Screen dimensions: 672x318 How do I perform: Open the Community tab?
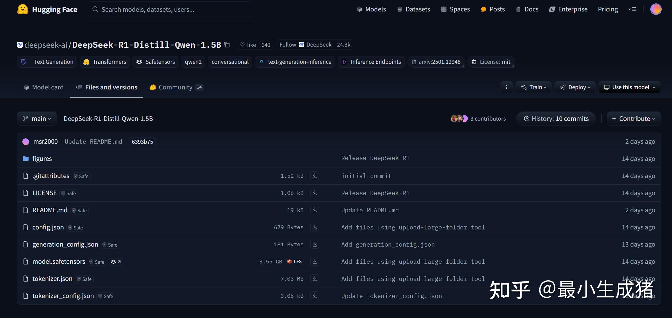coord(176,87)
